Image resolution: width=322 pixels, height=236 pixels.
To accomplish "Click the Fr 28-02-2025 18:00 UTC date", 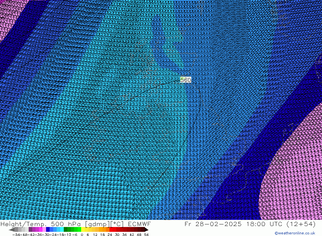I will click(233, 224).
